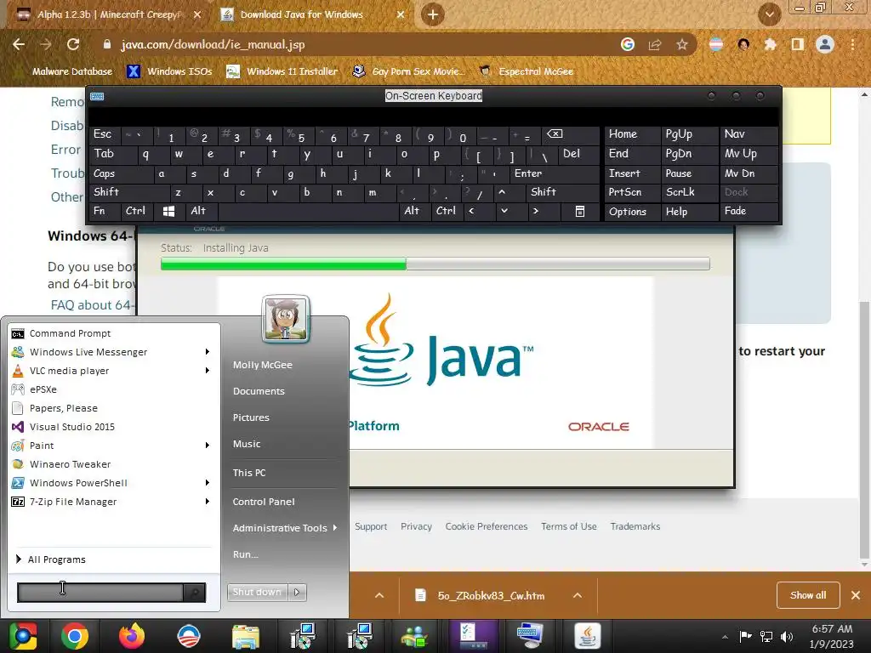Open VLC media player entry
Image resolution: width=871 pixels, height=653 pixels.
(114, 371)
